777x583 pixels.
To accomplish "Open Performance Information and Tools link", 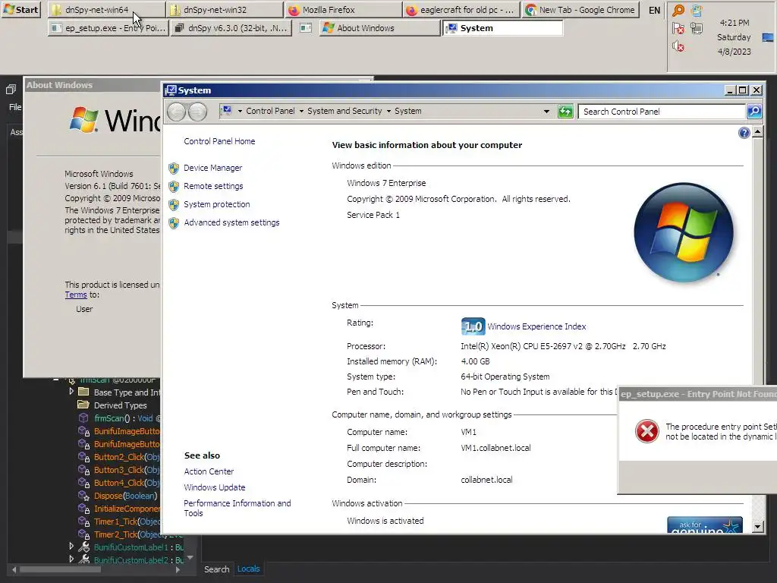I will click(x=238, y=508).
